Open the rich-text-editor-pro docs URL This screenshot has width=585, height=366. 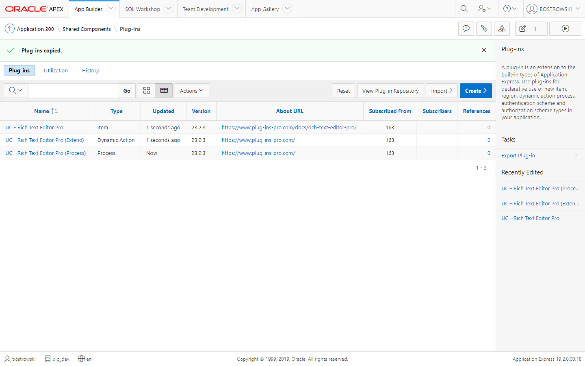(x=289, y=127)
